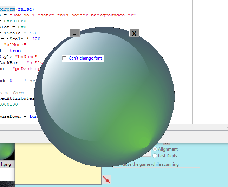Minimize the orb form with the dash button
This screenshot has height=187, width=228.
point(74,33)
